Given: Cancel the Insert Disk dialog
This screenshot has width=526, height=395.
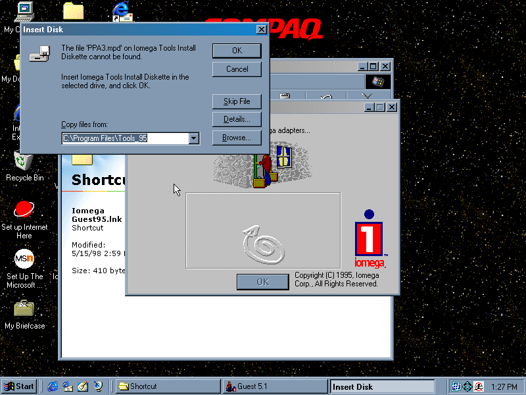Looking at the screenshot, I should tap(237, 69).
